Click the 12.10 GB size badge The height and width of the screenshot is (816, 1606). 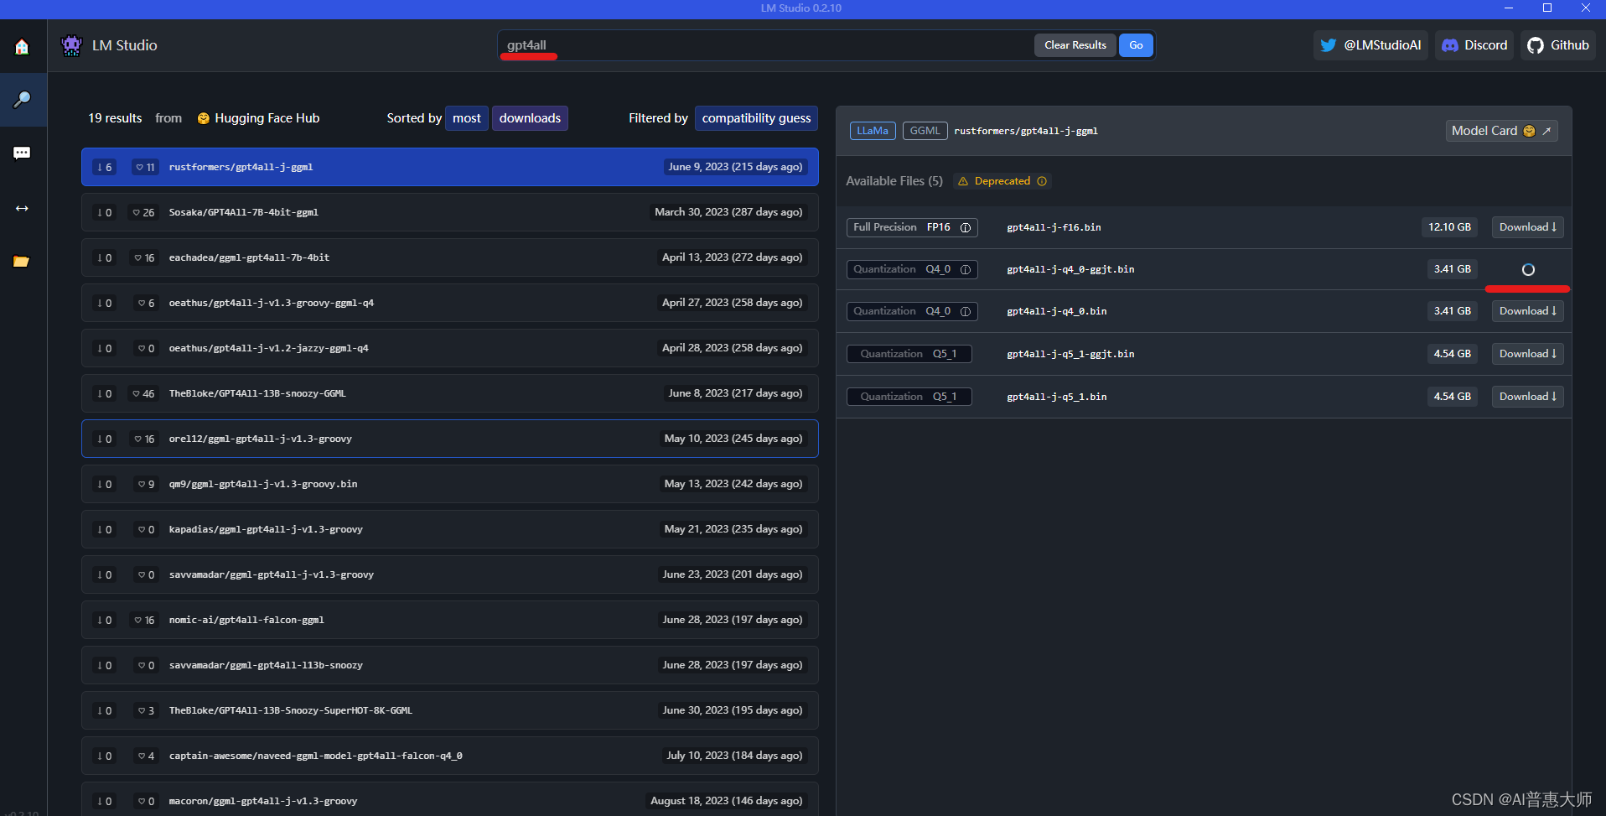point(1449,227)
